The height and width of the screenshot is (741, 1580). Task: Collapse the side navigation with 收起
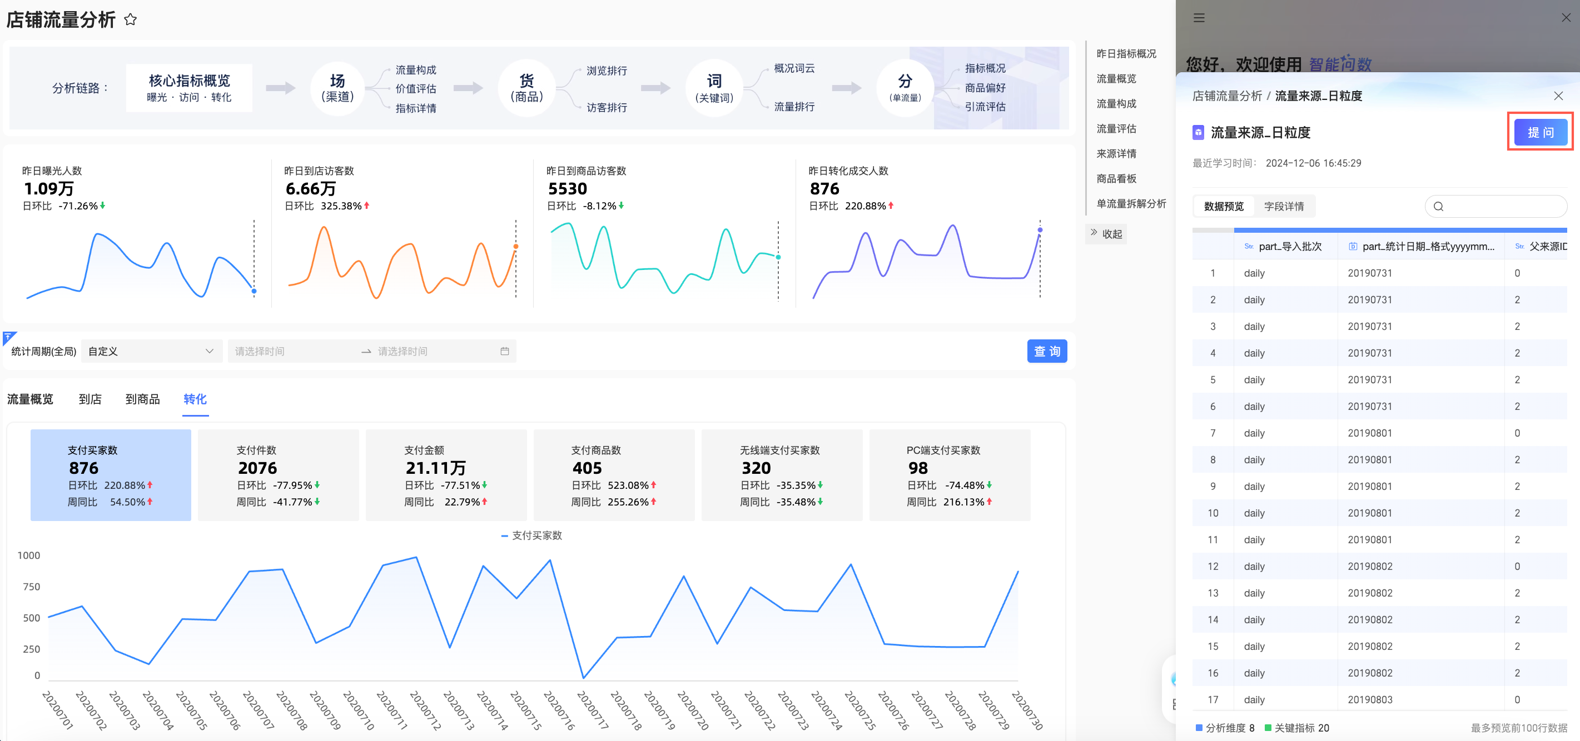1106,233
